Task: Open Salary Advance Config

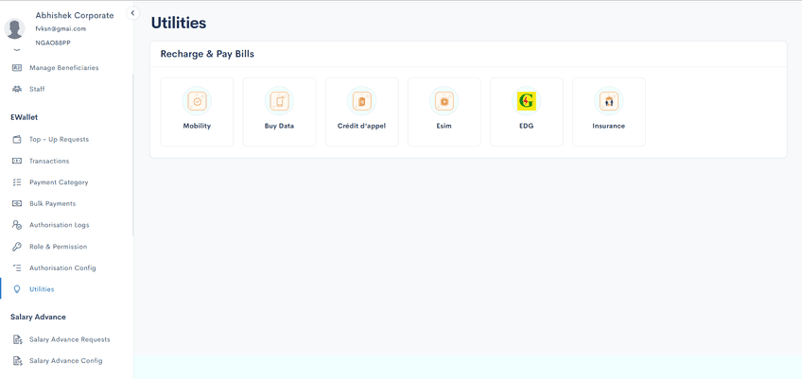Action: [x=65, y=361]
